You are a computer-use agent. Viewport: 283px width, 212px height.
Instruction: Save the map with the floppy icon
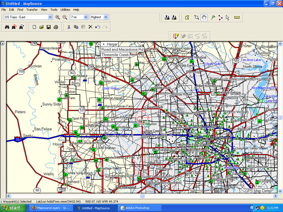(49, 27)
